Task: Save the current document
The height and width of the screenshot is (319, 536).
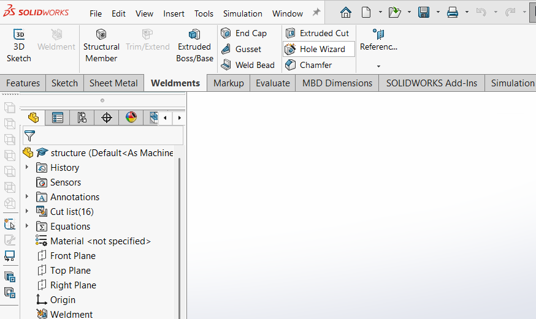Action: 424,13
